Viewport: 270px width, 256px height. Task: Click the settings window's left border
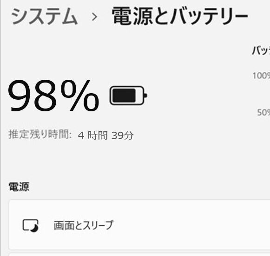click(0, 128)
